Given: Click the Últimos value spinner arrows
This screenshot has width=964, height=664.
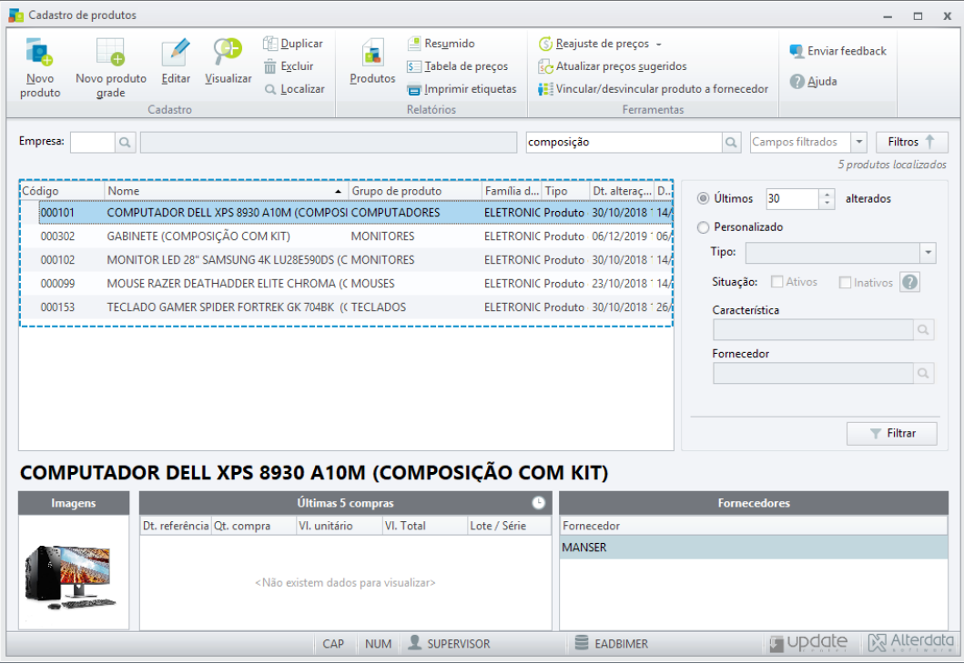Looking at the screenshot, I should [x=827, y=198].
